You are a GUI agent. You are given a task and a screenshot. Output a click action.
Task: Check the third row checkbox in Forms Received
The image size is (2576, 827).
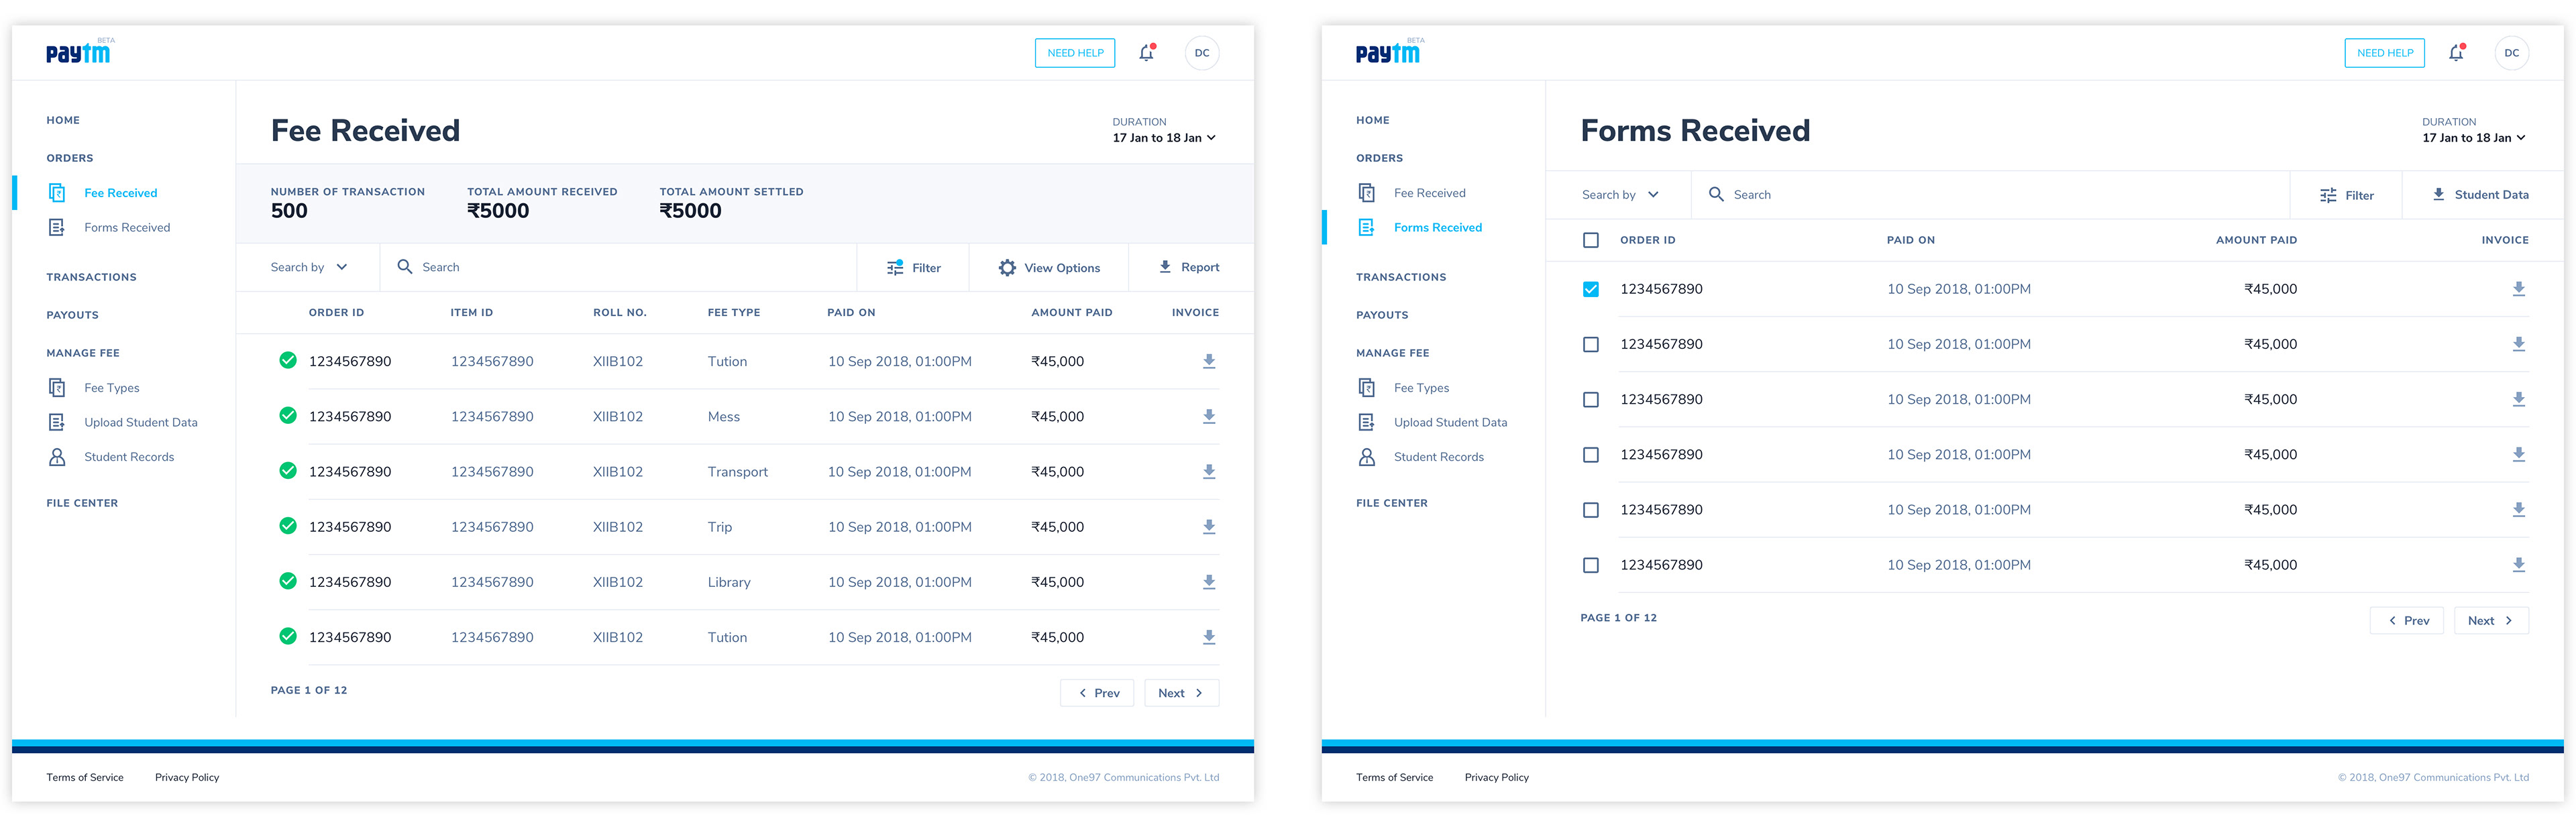[1591, 399]
